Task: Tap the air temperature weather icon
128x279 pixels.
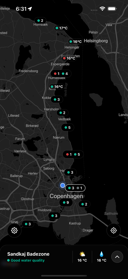Action: pyautogui.click(x=82, y=254)
